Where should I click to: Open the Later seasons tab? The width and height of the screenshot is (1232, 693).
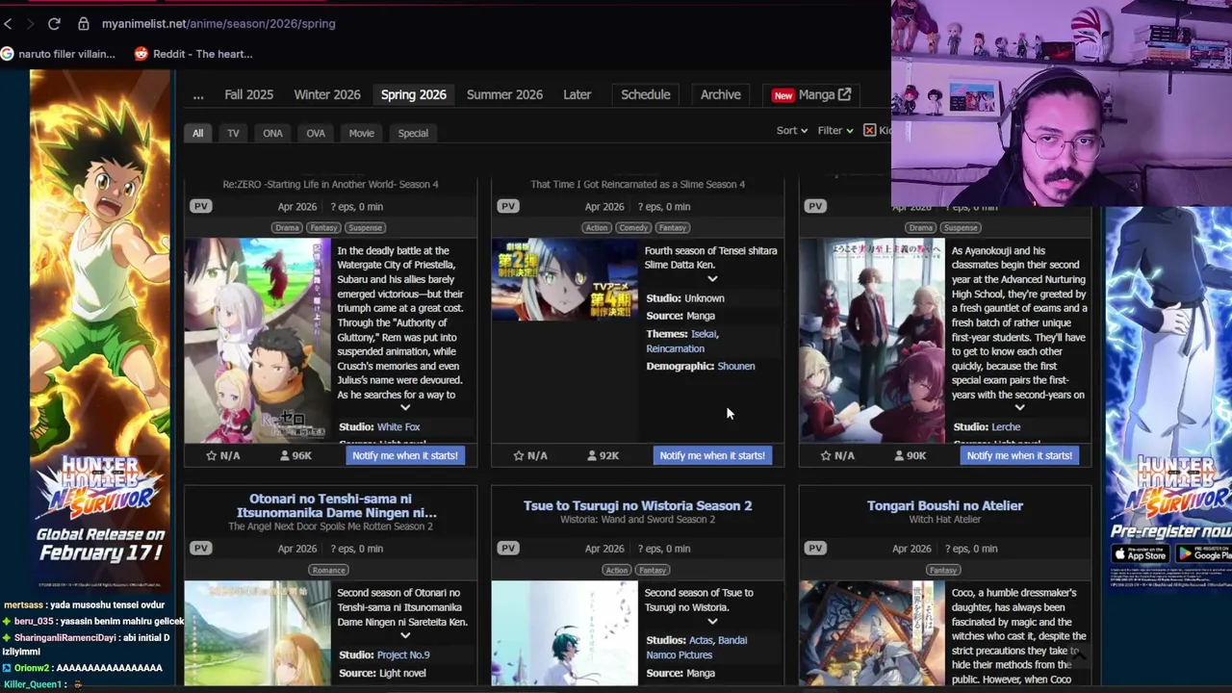tap(577, 95)
